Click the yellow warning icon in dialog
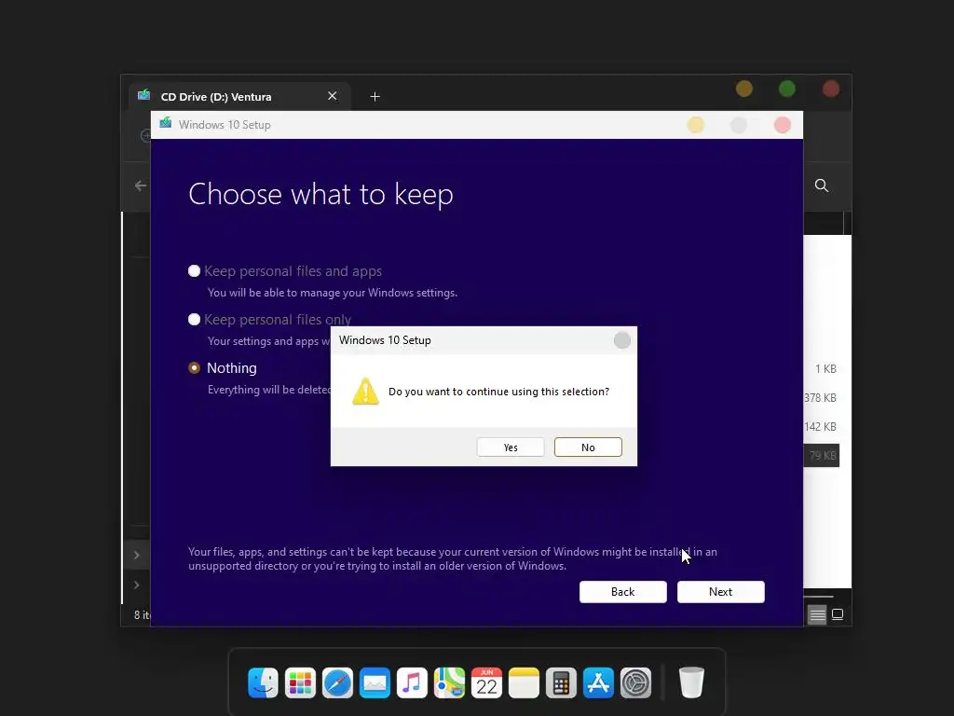Viewport: 954px width, 716px height. [365, 391]
